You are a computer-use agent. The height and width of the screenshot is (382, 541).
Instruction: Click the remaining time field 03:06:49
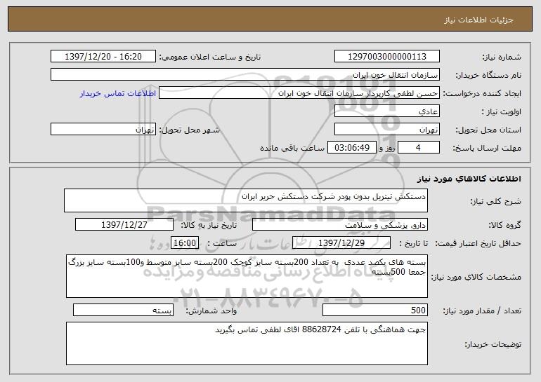point(351,148)
